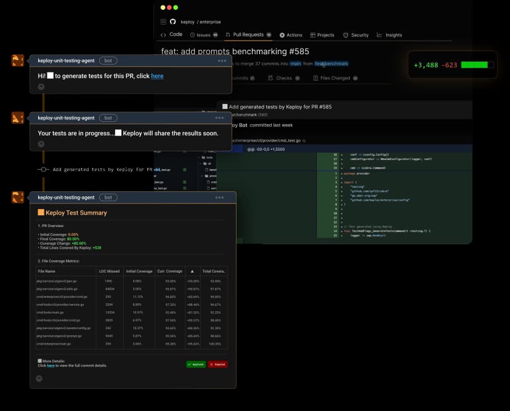Open the hamburger navigation menu icon

[163, 22]
